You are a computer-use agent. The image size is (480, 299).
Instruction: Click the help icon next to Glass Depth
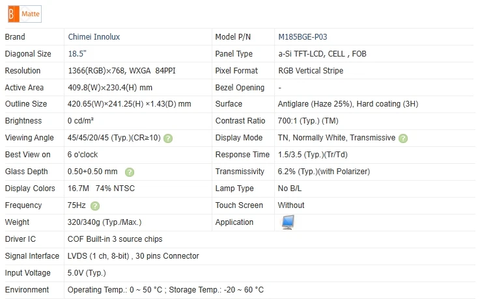(x=129, y=172)
